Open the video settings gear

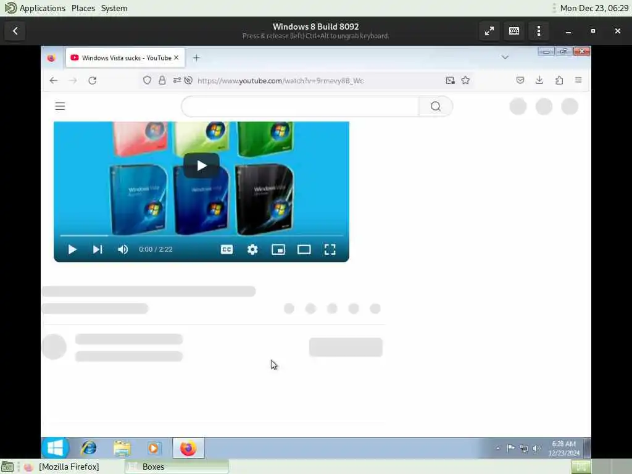pyautogui.click(x=252, y=249)
